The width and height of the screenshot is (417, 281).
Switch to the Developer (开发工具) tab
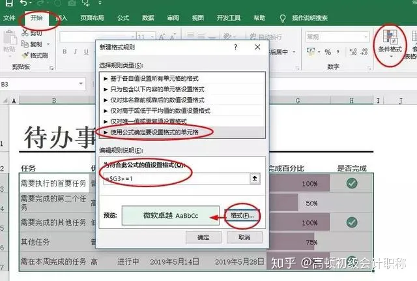(x=229, y=18)
